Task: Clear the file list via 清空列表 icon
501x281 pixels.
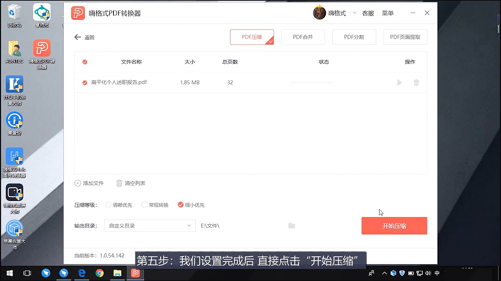Action: point(119,183)
